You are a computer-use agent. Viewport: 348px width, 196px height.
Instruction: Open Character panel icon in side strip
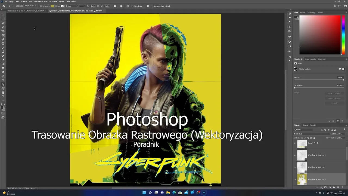(x=290, y=57)
